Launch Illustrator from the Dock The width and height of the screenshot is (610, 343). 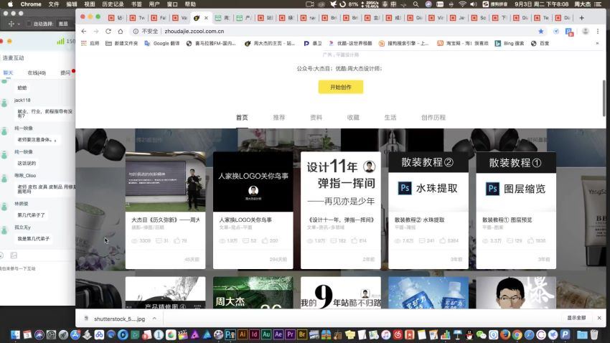(243, 334)
